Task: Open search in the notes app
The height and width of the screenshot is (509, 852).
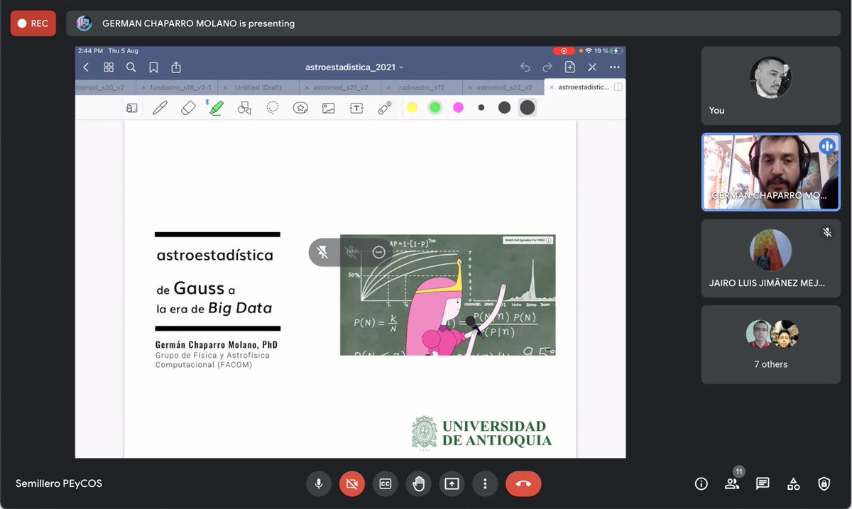Action: [131, 67]
